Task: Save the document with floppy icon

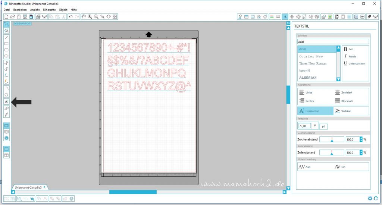Action: (x=25, y=16)
